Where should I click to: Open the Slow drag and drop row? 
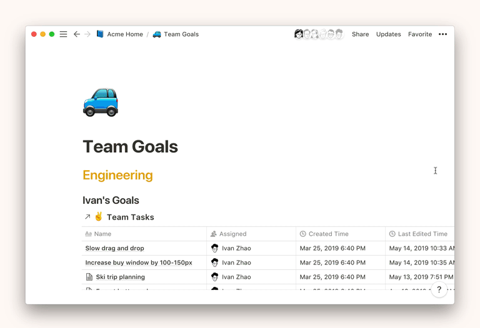(114, 248)
